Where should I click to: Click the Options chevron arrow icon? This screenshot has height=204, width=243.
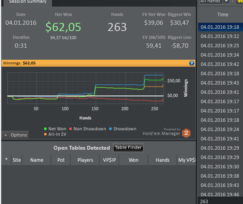point(6,135)
